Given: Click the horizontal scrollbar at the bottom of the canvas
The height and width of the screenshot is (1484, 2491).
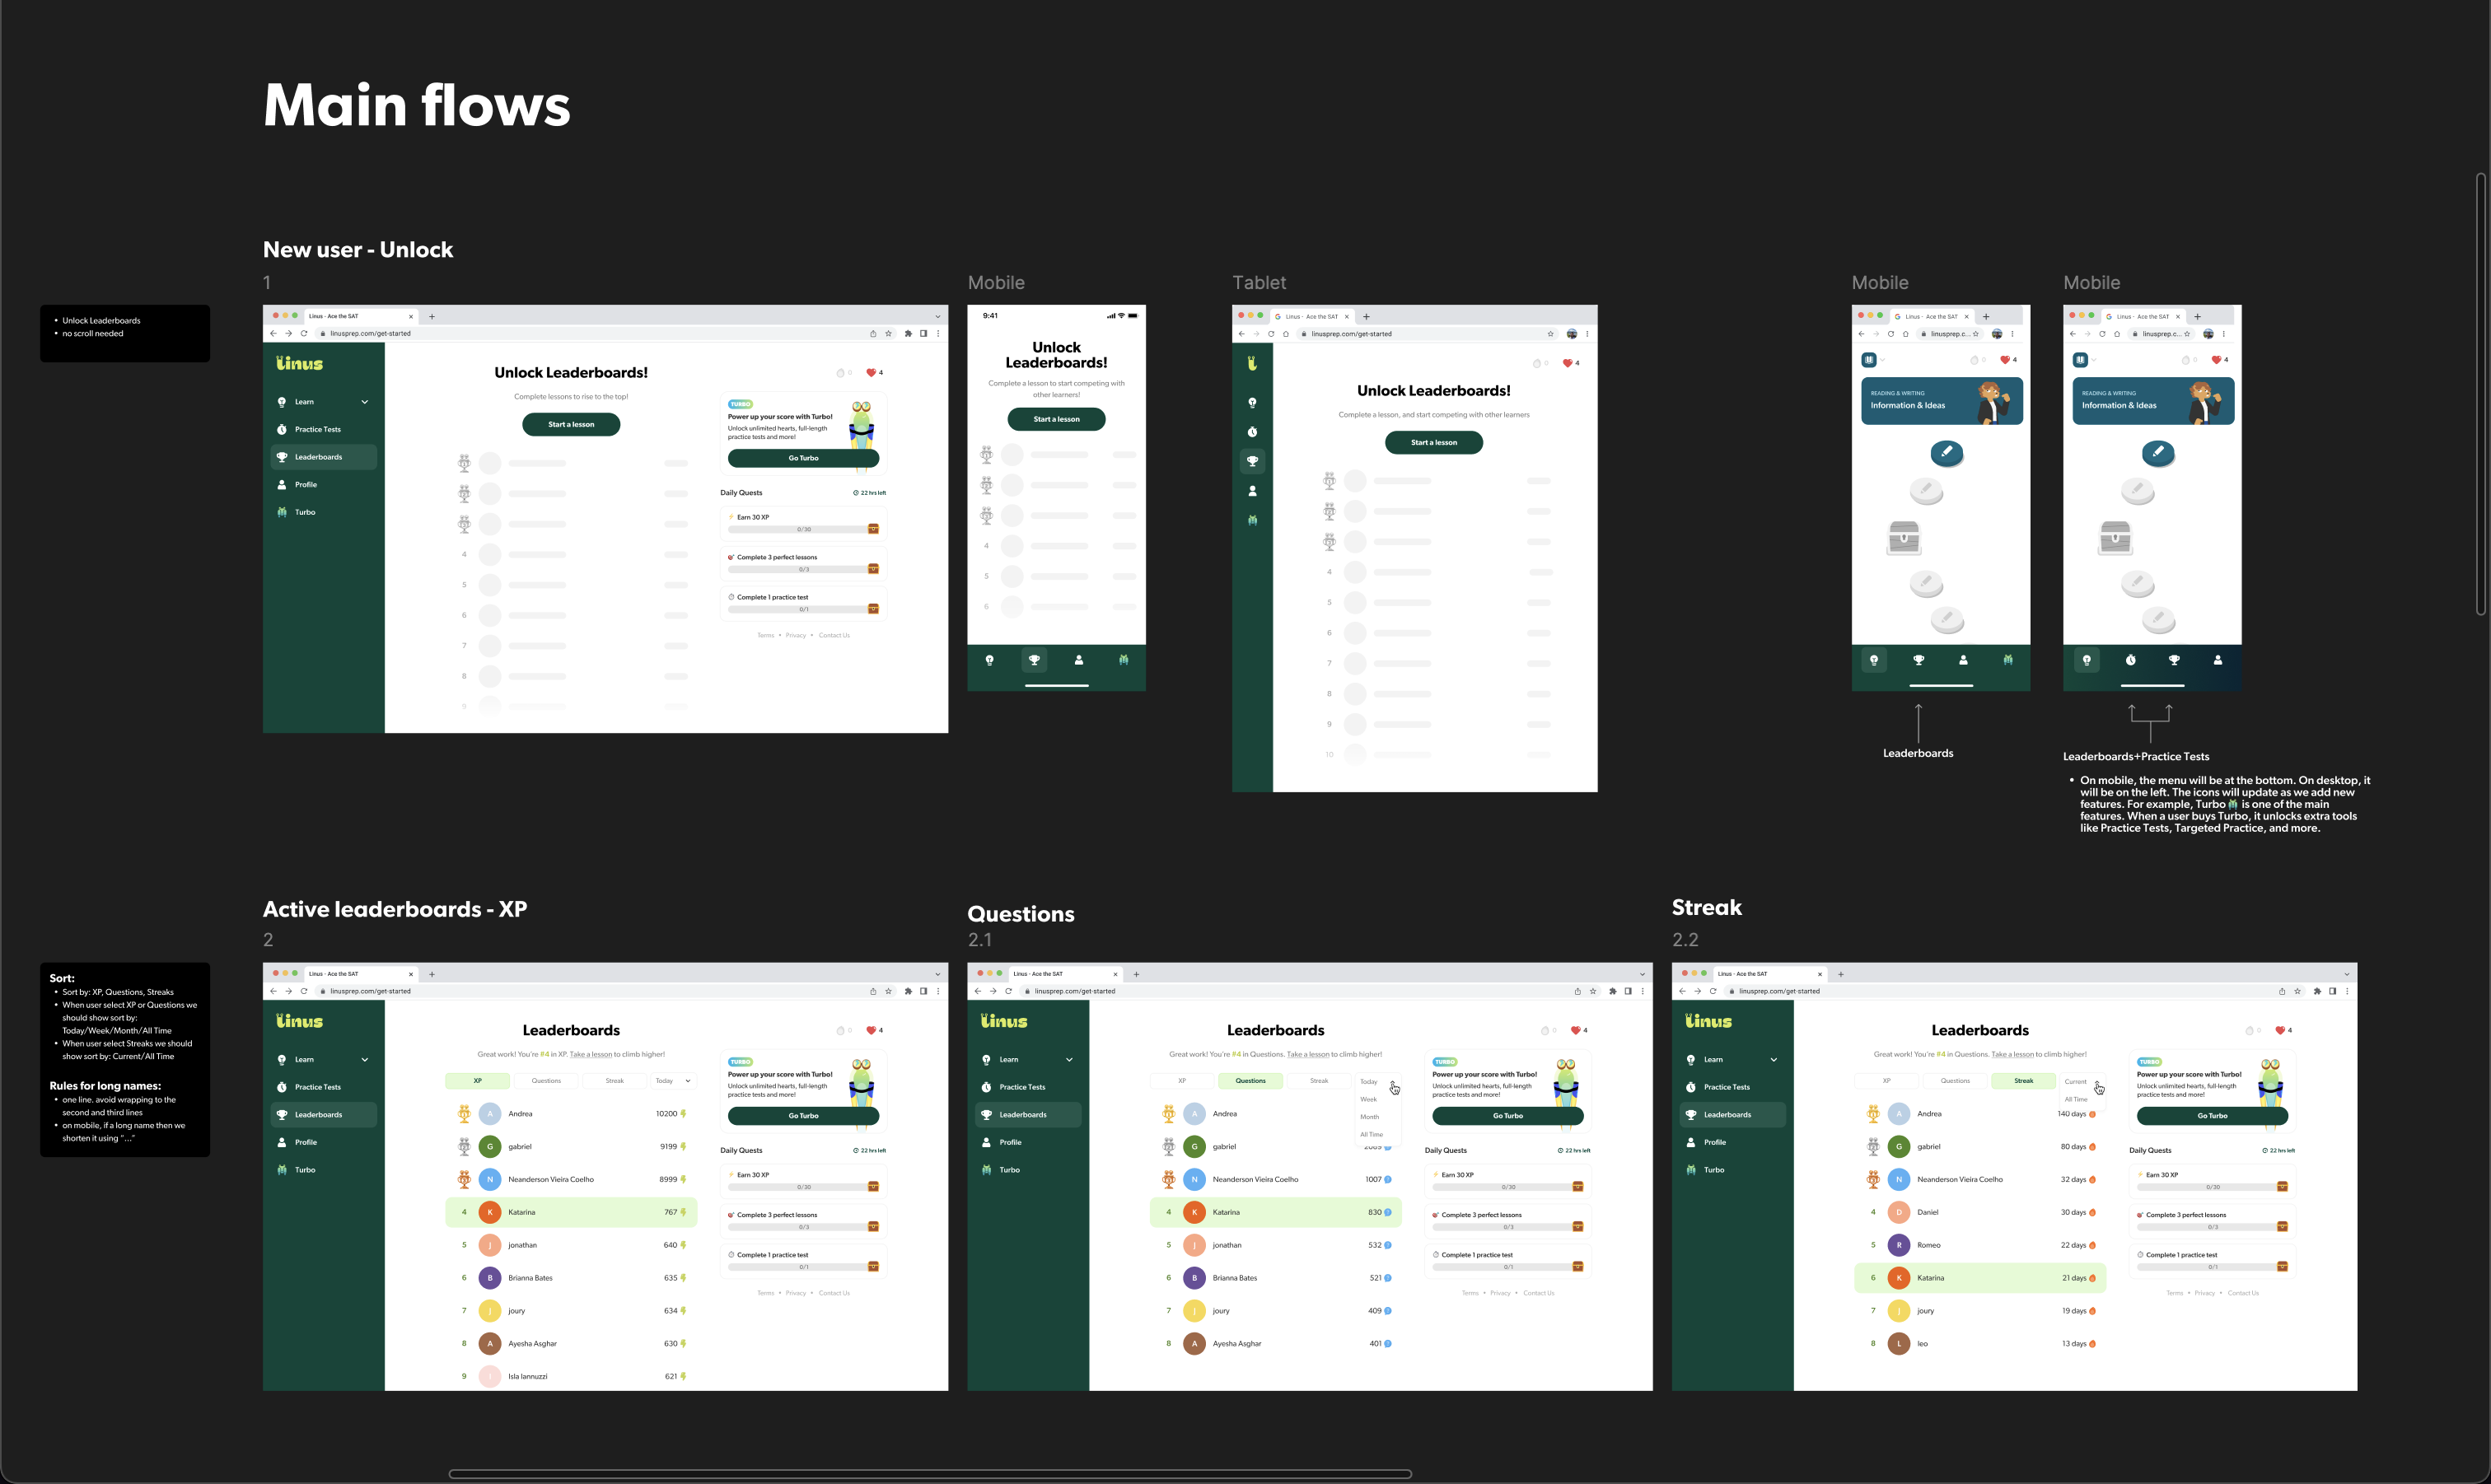Looking at the screenshot, I should [x=929, y=1473].
